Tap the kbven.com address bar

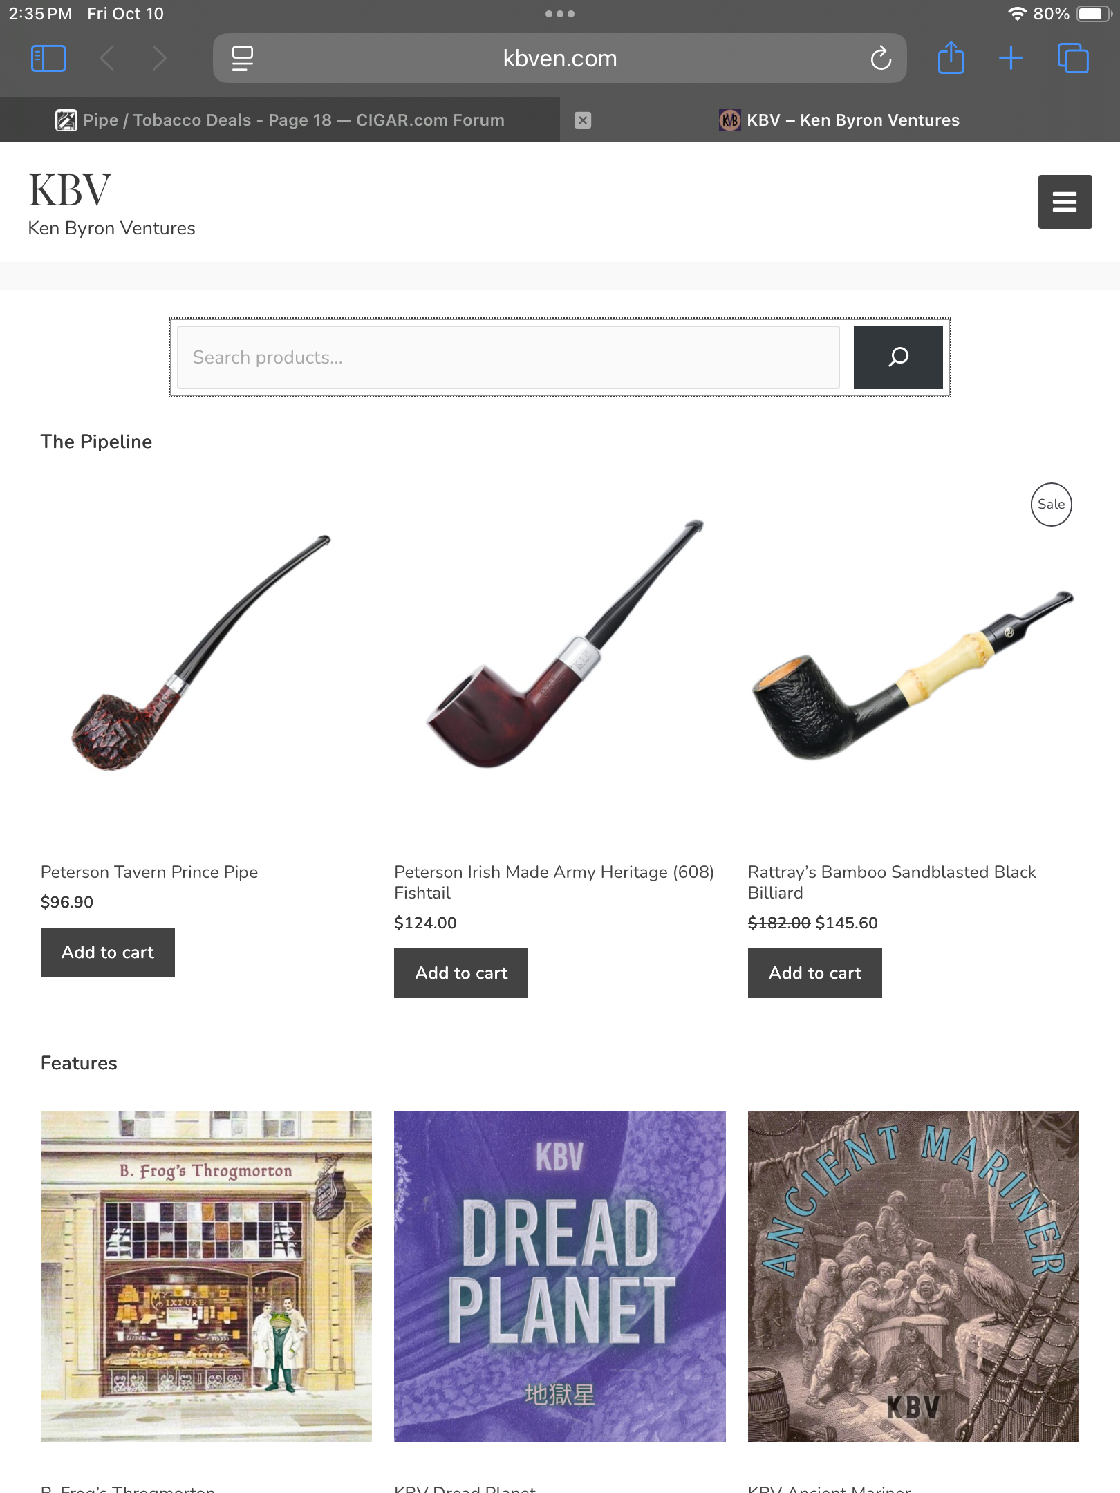tap(560, 58)
